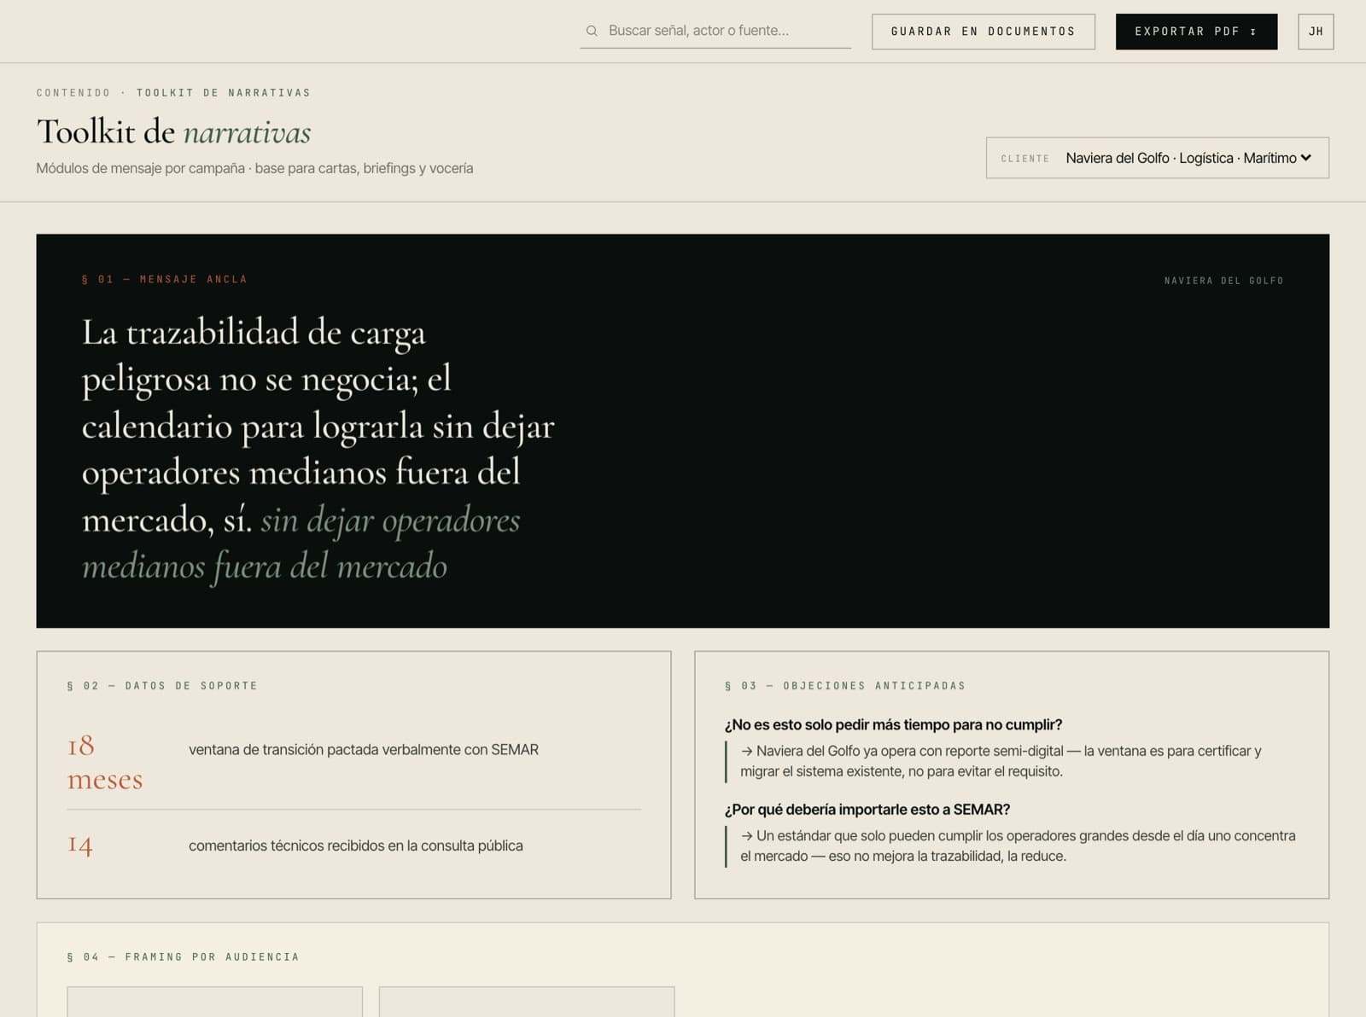The width and height of the screenshot is (1366, 1017).
Task: Click the anchor message headline text
Action: coord(318,449)
